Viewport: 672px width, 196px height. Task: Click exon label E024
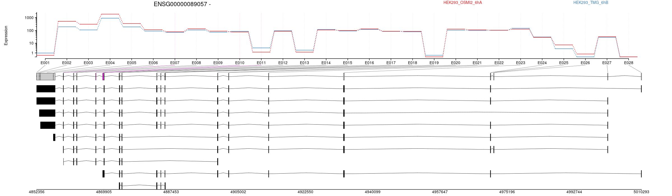[542, 63]
